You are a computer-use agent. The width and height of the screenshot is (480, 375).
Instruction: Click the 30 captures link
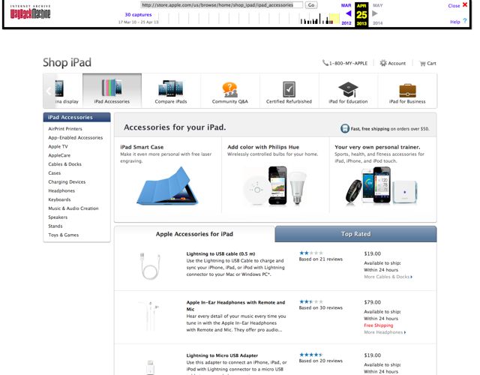coord(138,14)
